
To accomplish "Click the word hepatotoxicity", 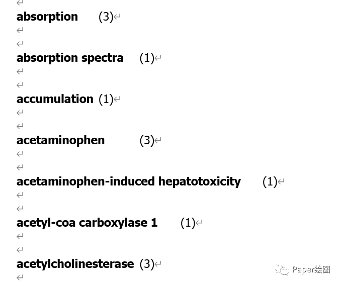I will (x=200, y=181).
